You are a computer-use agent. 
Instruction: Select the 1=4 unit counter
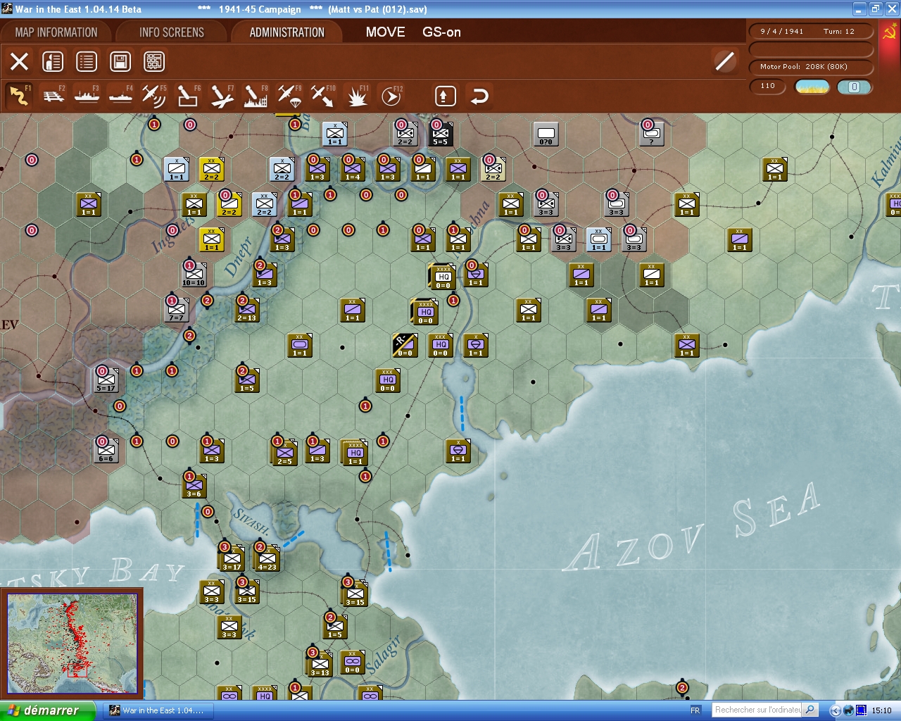pyautogui.click(x=352, y=169)
